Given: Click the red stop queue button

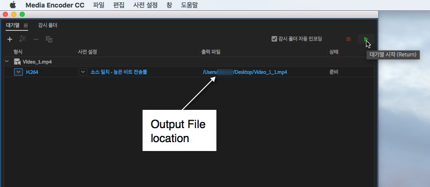Looking at the screenshot, I should [348, 39].
